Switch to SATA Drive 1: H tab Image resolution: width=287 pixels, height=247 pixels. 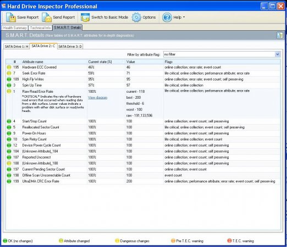coord(16,47)
